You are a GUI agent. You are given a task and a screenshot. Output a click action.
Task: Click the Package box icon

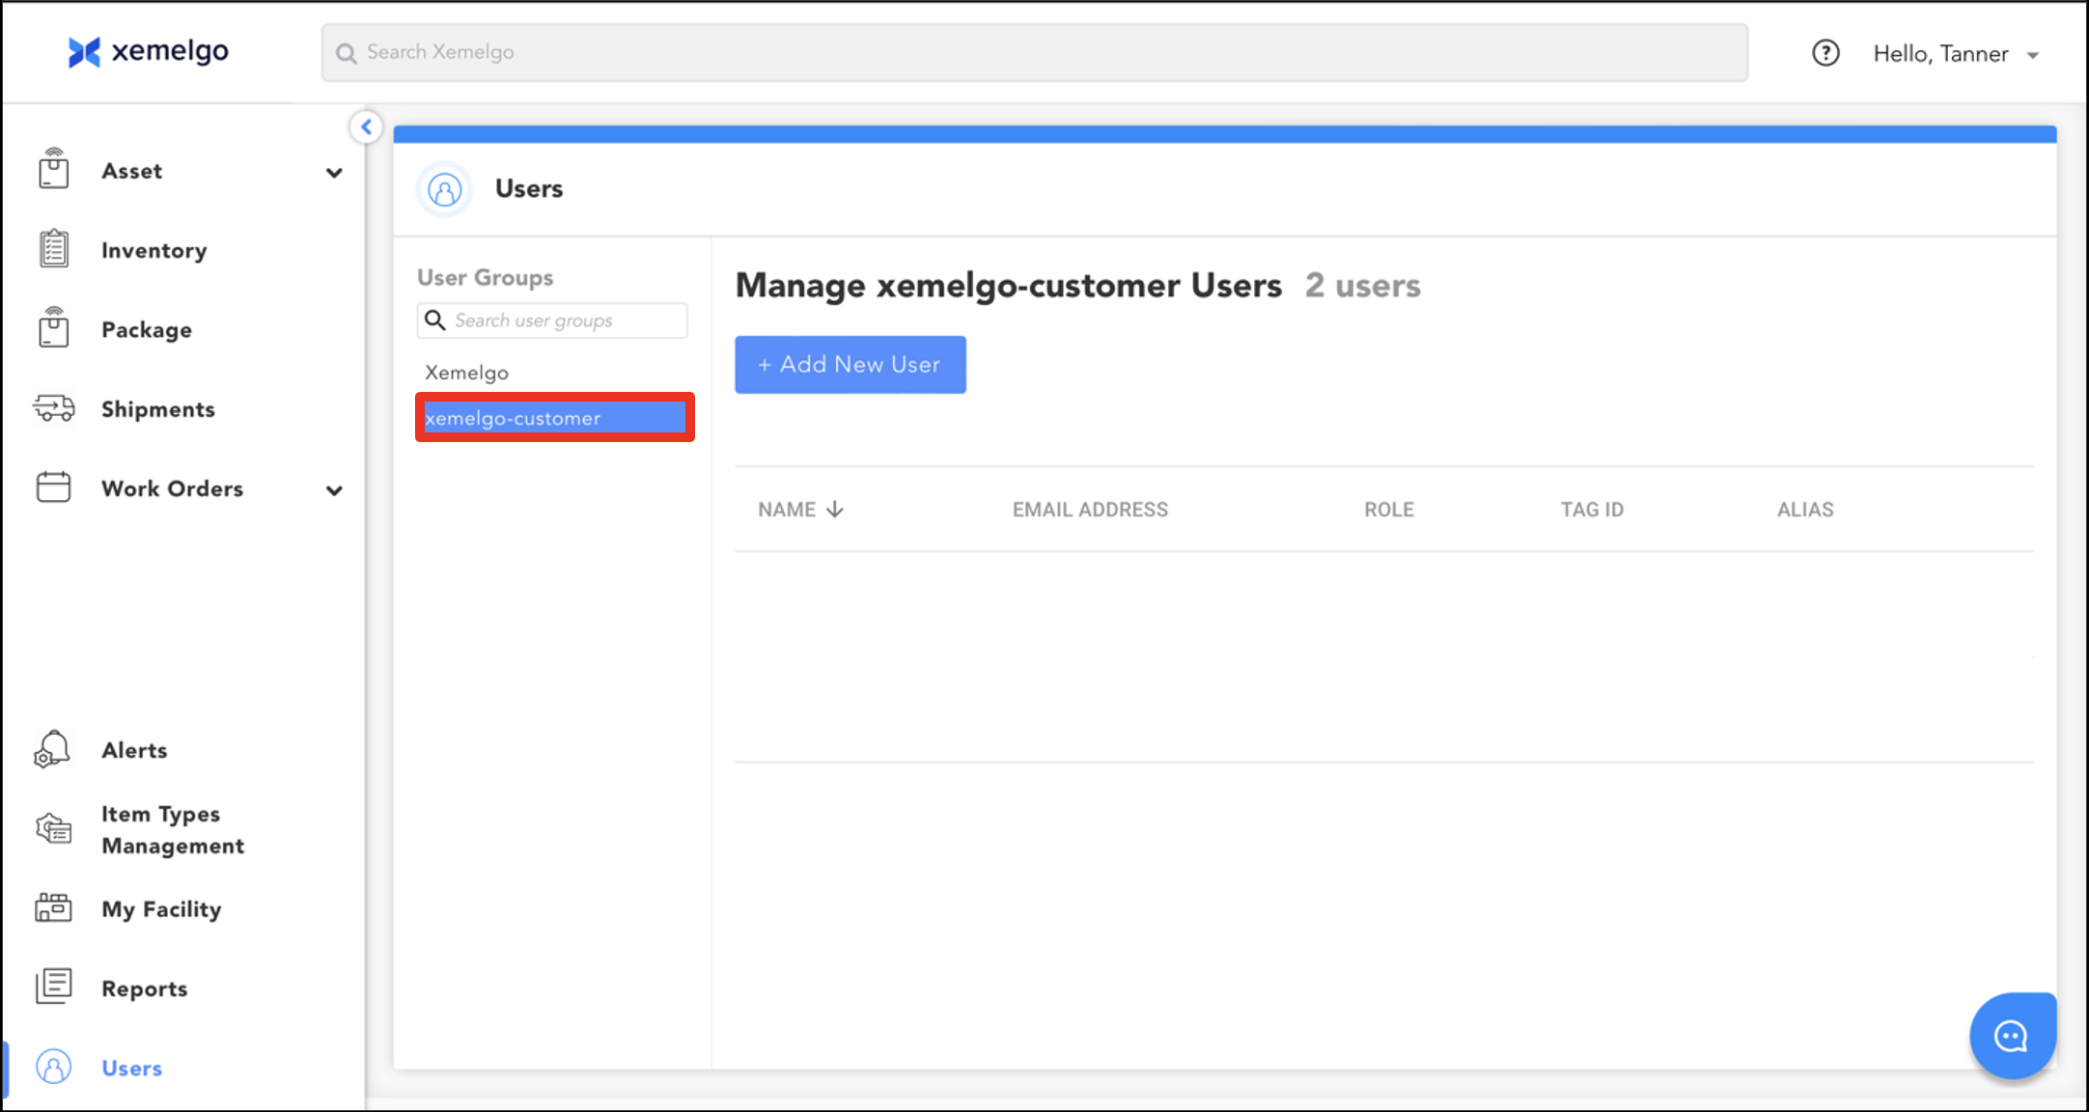[54, 328]
